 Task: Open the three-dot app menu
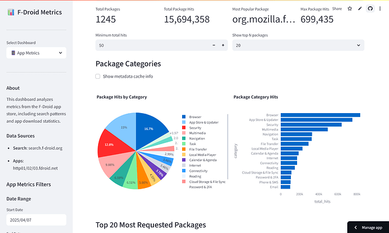tap(381, 9)
